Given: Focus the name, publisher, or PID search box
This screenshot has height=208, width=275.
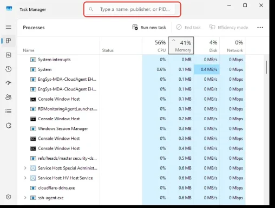Looking at the screenshot, I should 132,9.
